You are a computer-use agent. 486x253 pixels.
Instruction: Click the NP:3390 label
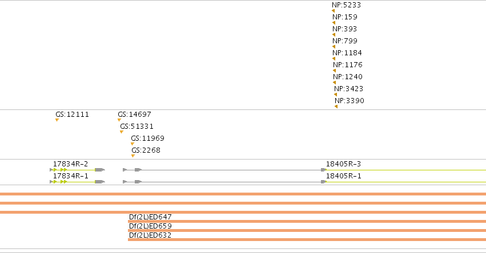pyautogui.click(x=350, y=101)
